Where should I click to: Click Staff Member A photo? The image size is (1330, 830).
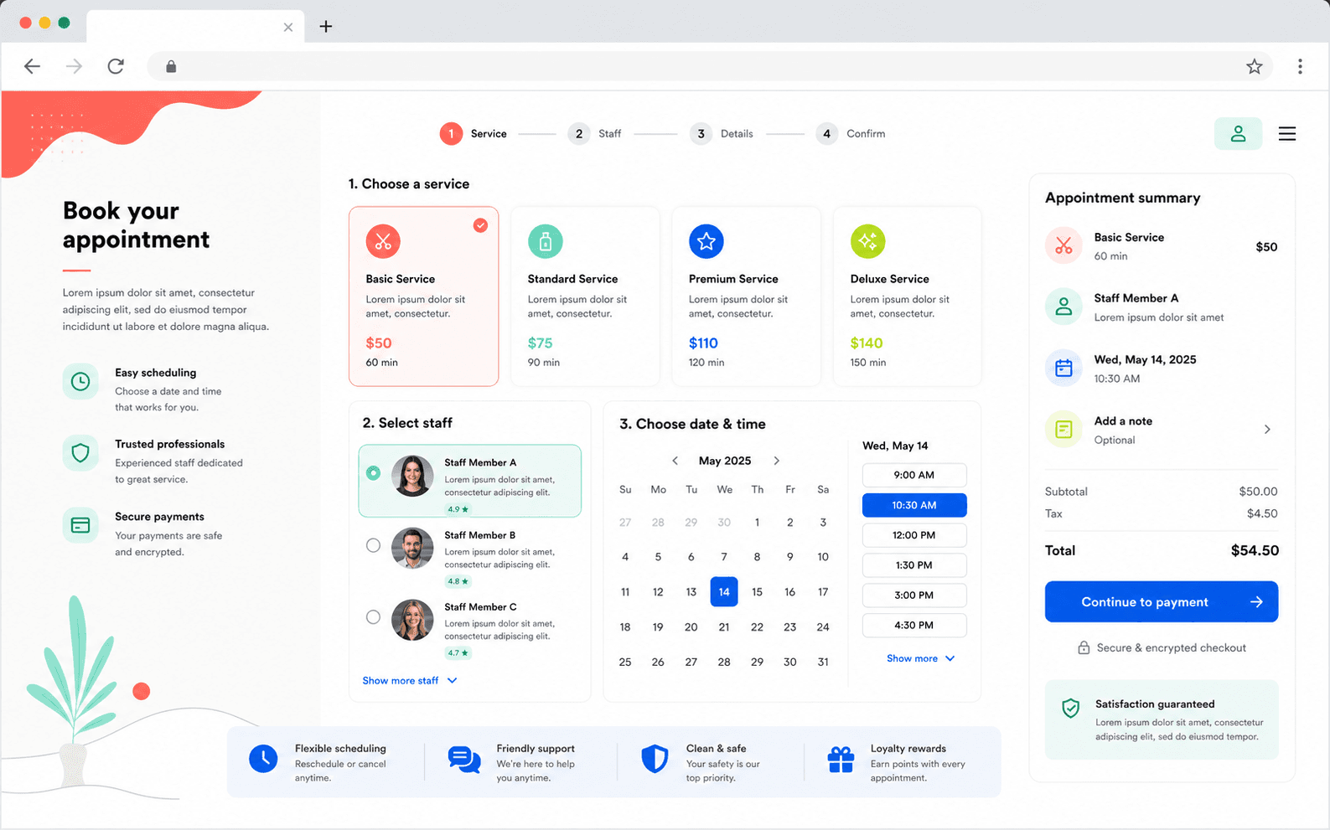[x=412, y=476]
